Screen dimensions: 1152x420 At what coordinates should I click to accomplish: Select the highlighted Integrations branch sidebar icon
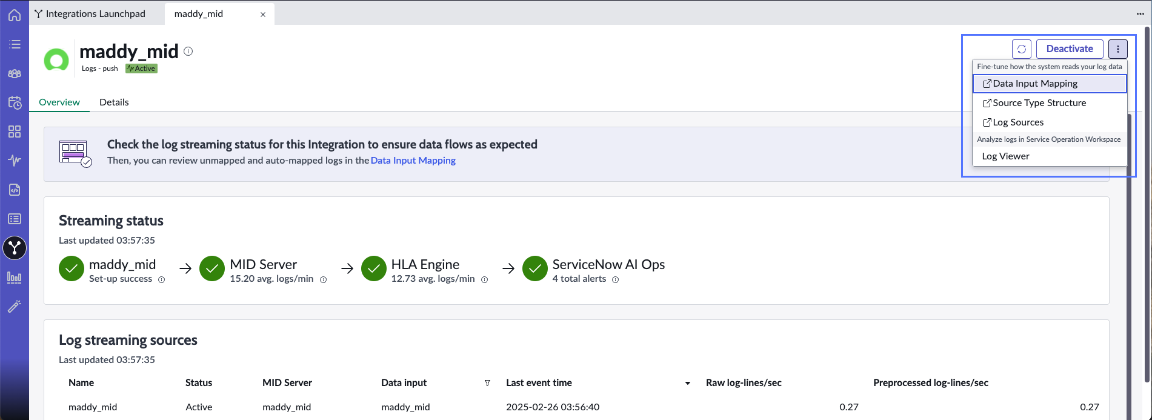pos(15,248)
